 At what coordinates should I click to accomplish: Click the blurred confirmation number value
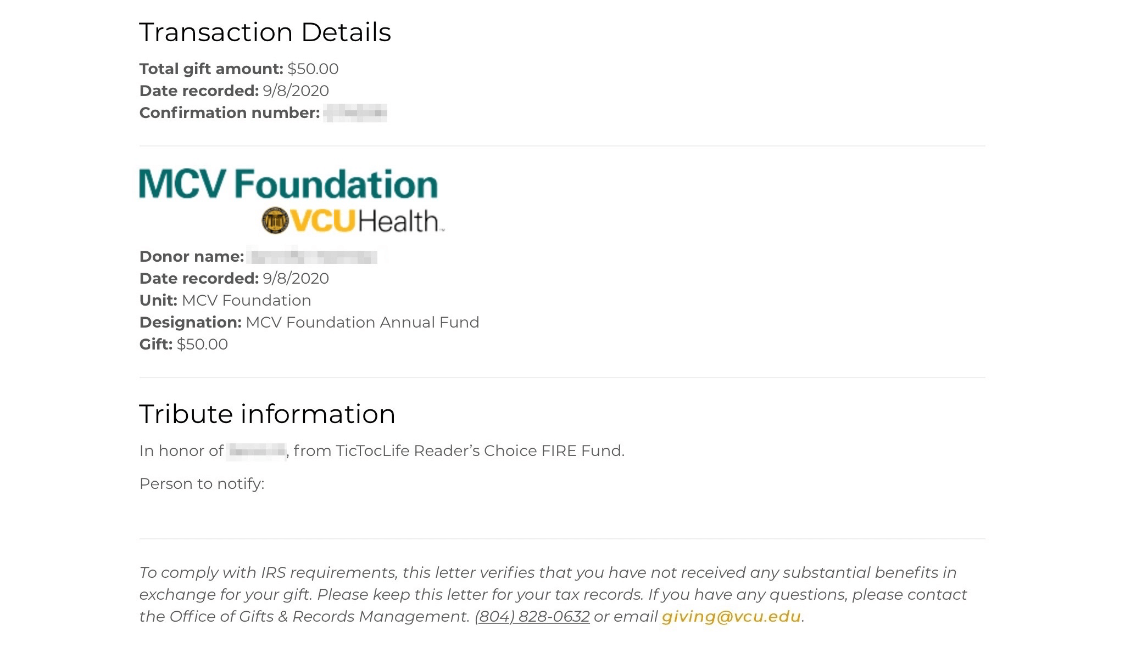pyautogui.click(x=355, y=113)
